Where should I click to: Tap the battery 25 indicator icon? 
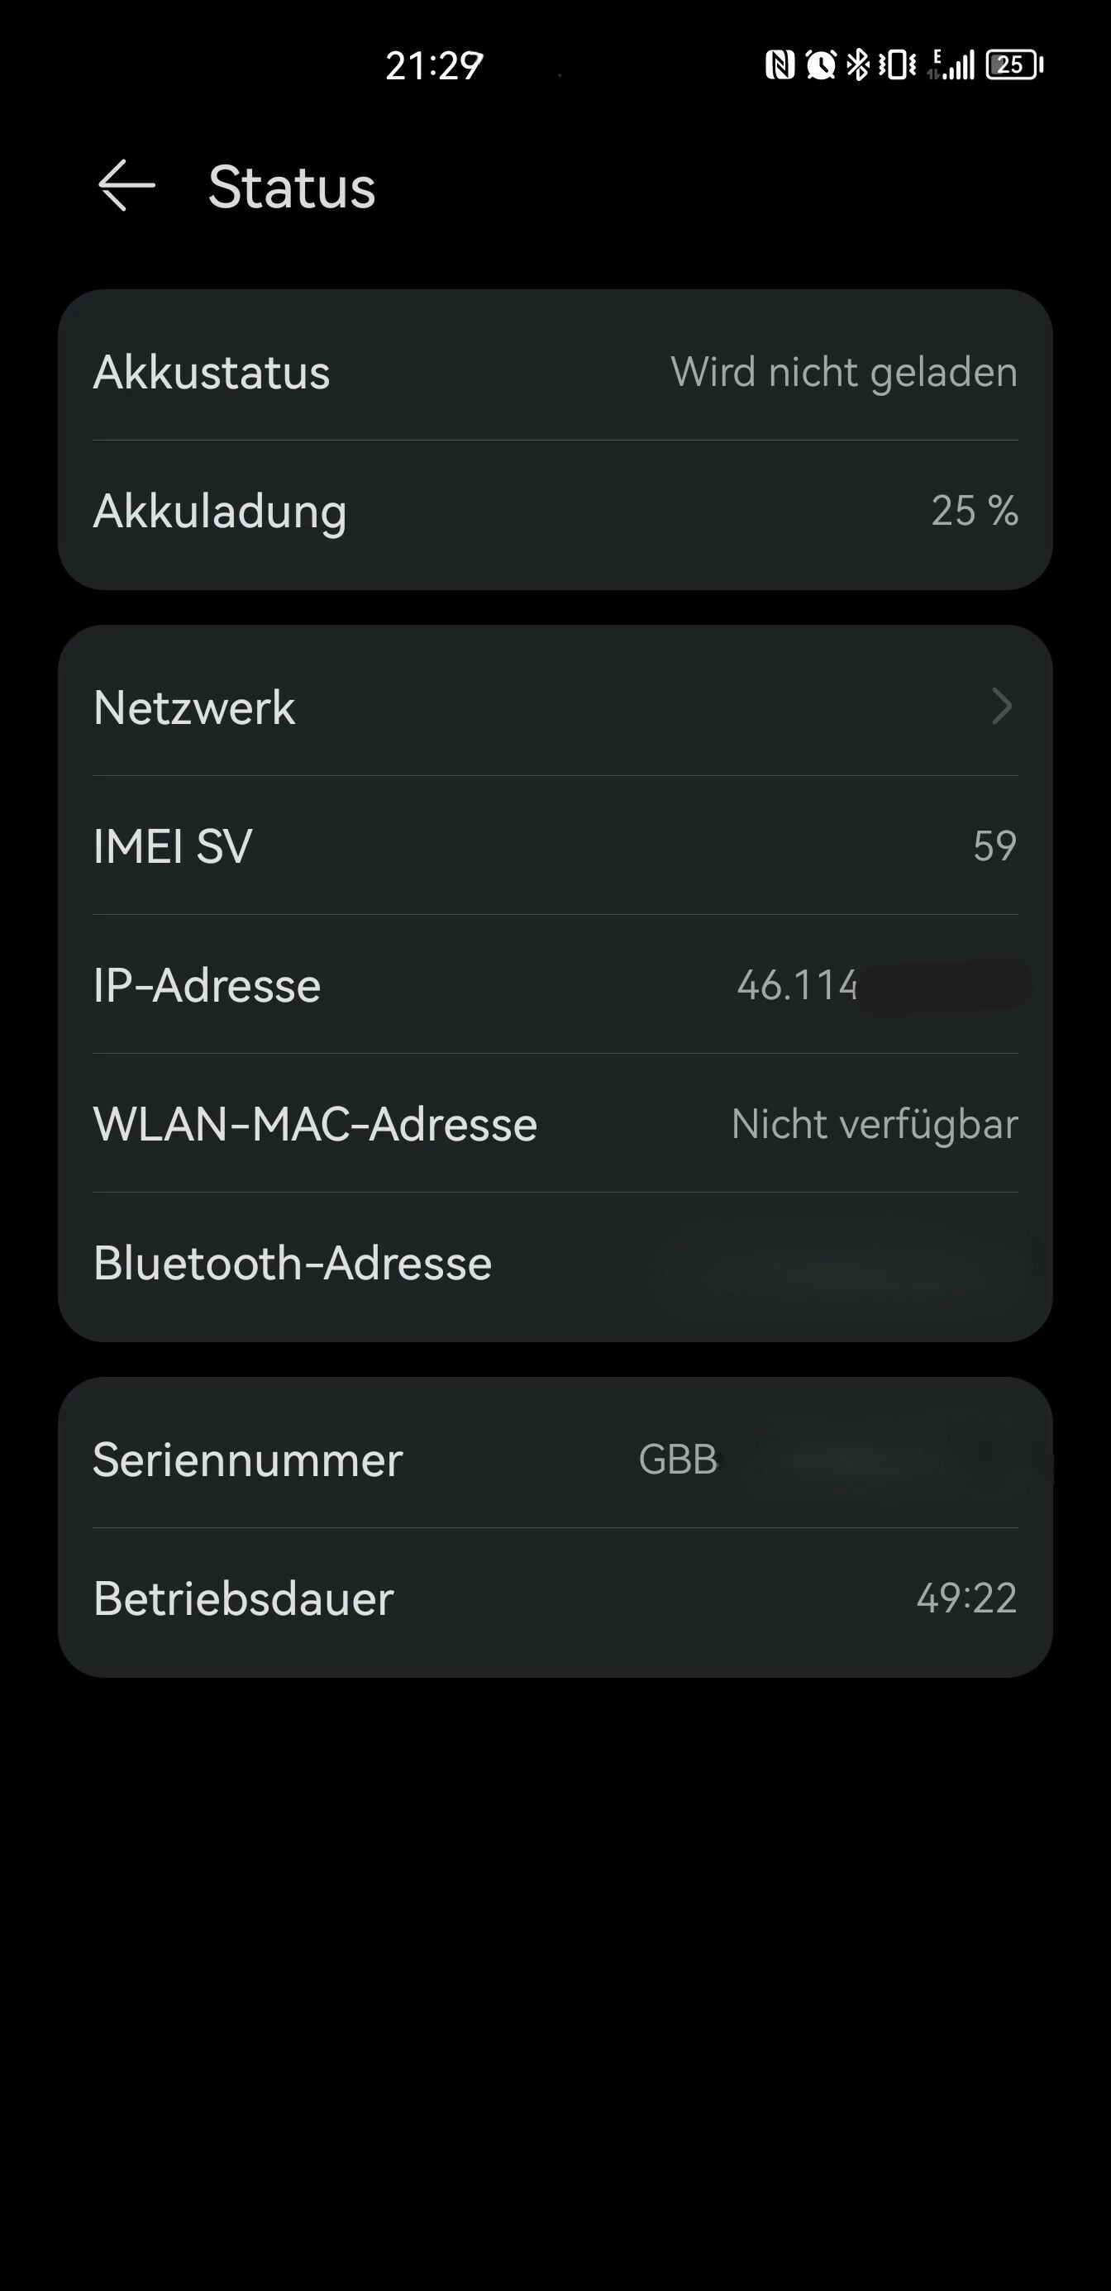[x=1014, y=65]
